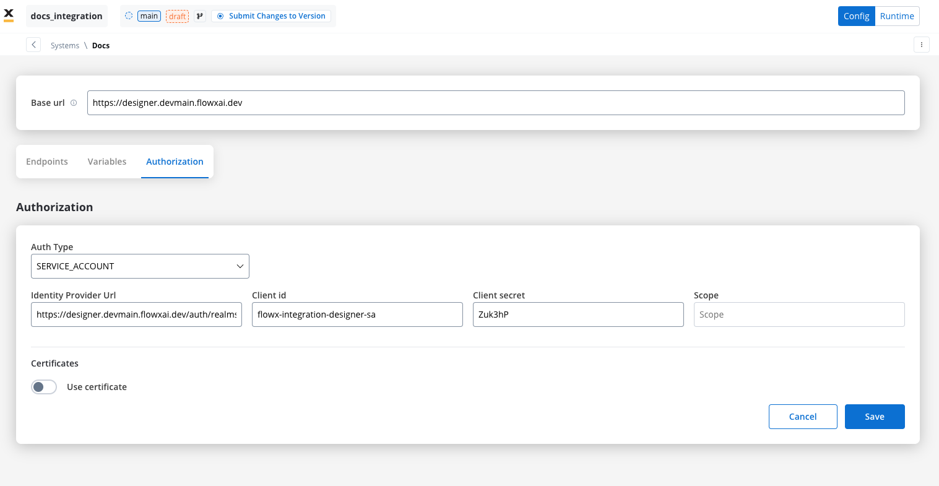The height and width of the screenshot is (486, 939).
Task: Switch to the Config view
Action: click(x=857, y=16)
